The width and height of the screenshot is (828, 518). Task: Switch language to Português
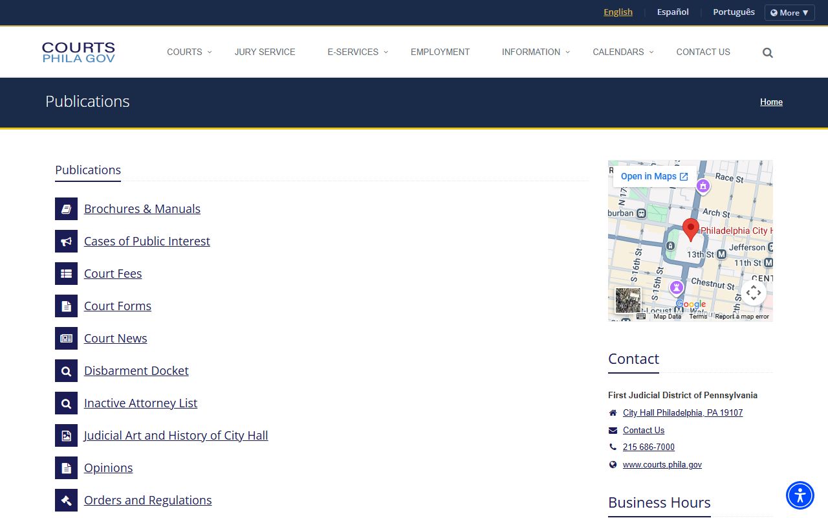[x=734, y=12]
